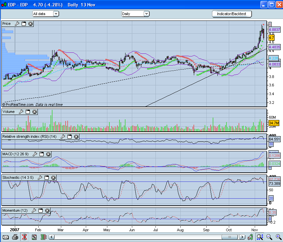
Task: Click the volume-by-price bars icon
Action: pyautogui.click(x=43, y=237)
